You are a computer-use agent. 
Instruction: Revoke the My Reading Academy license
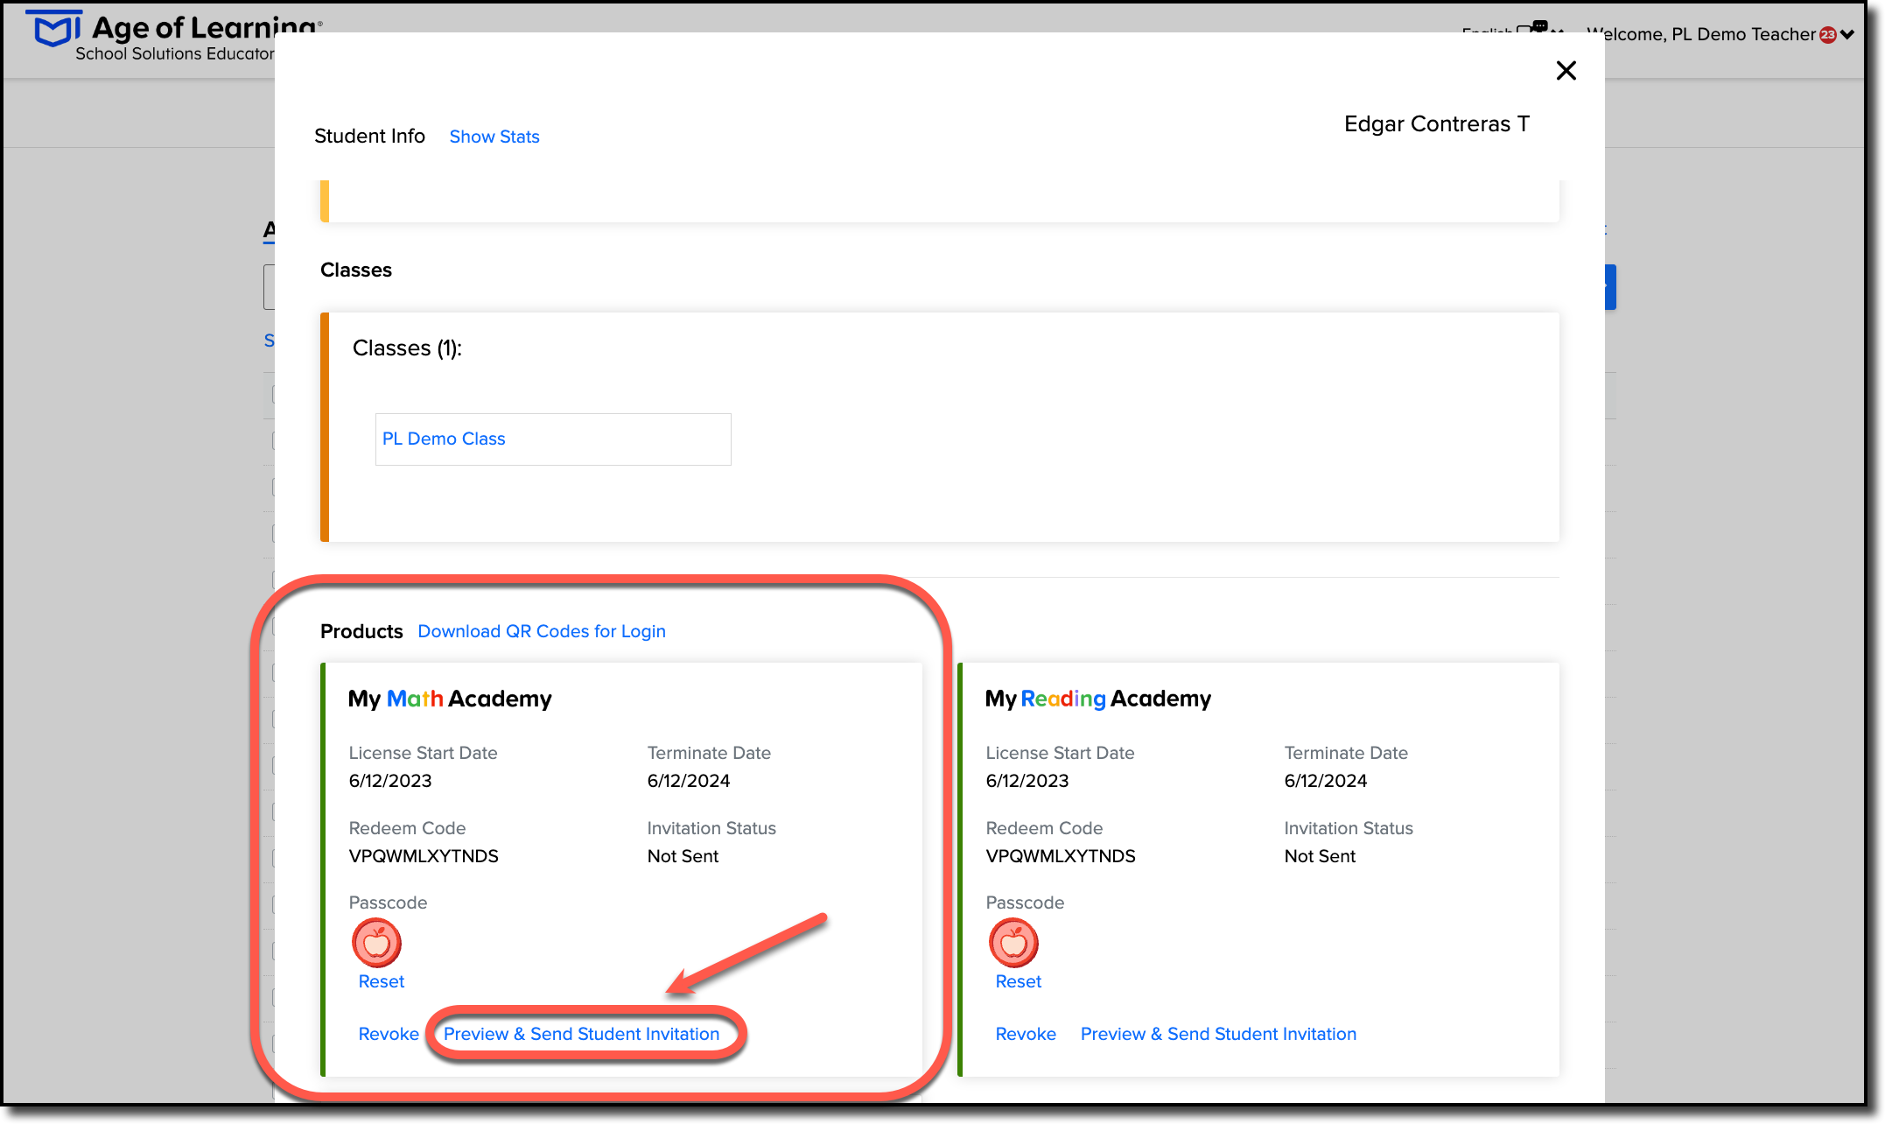click(1026, 1034)
